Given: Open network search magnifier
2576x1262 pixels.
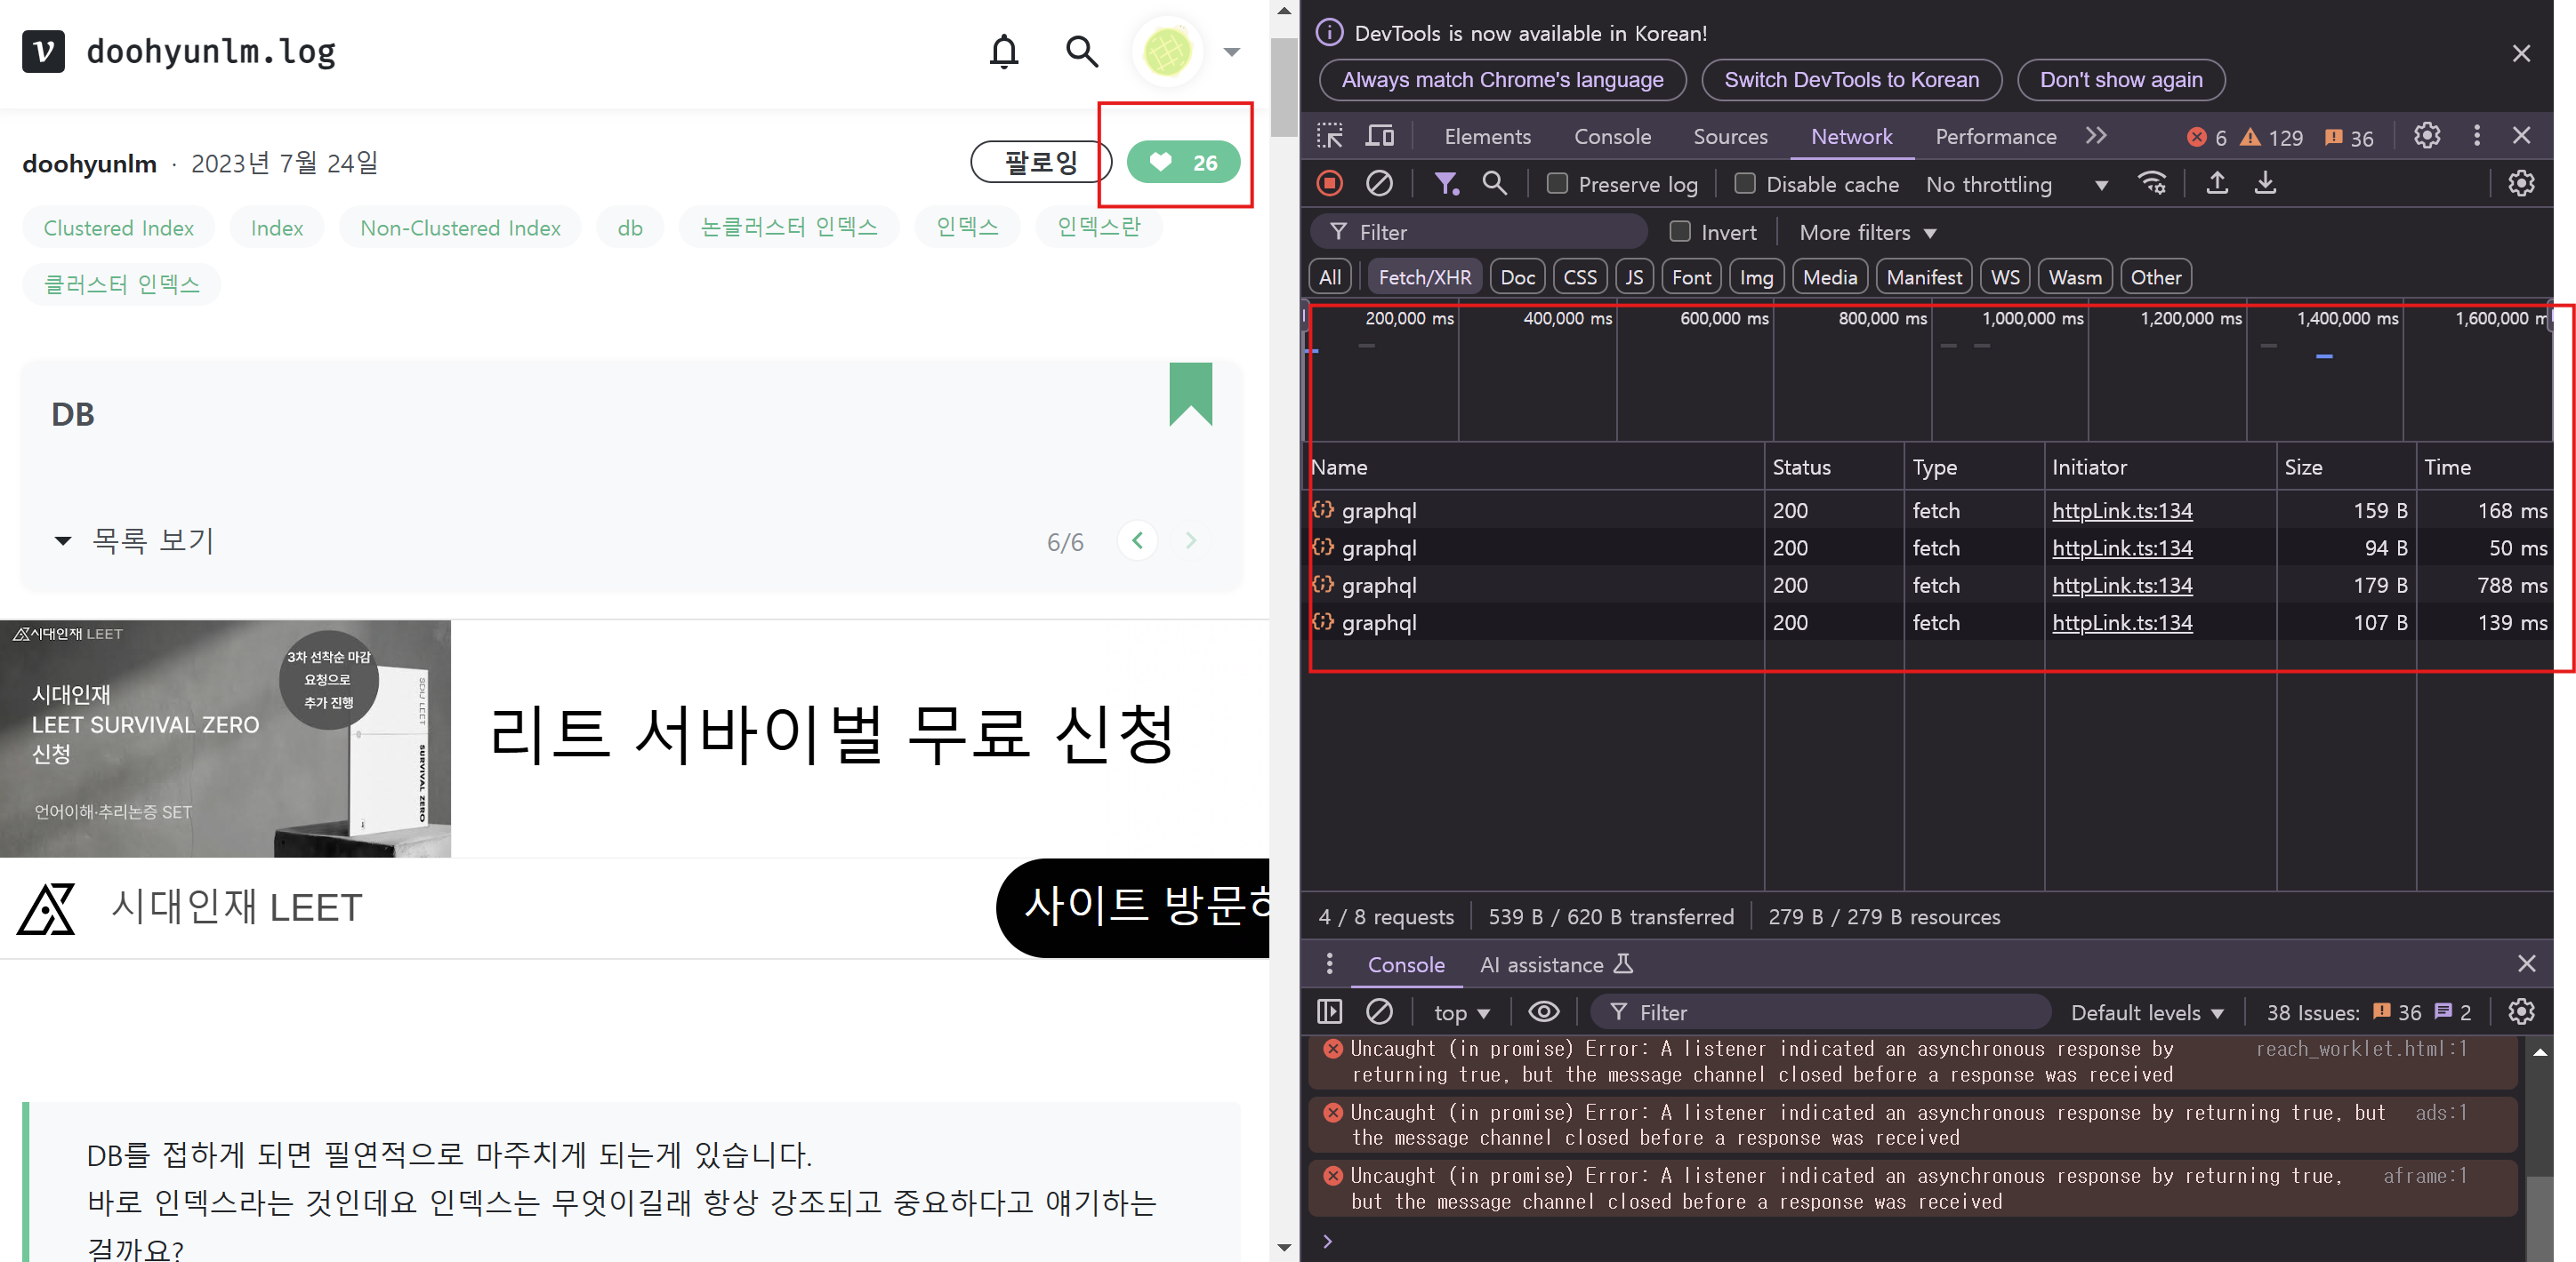Looking at the screenshot, I should 1494,184.
